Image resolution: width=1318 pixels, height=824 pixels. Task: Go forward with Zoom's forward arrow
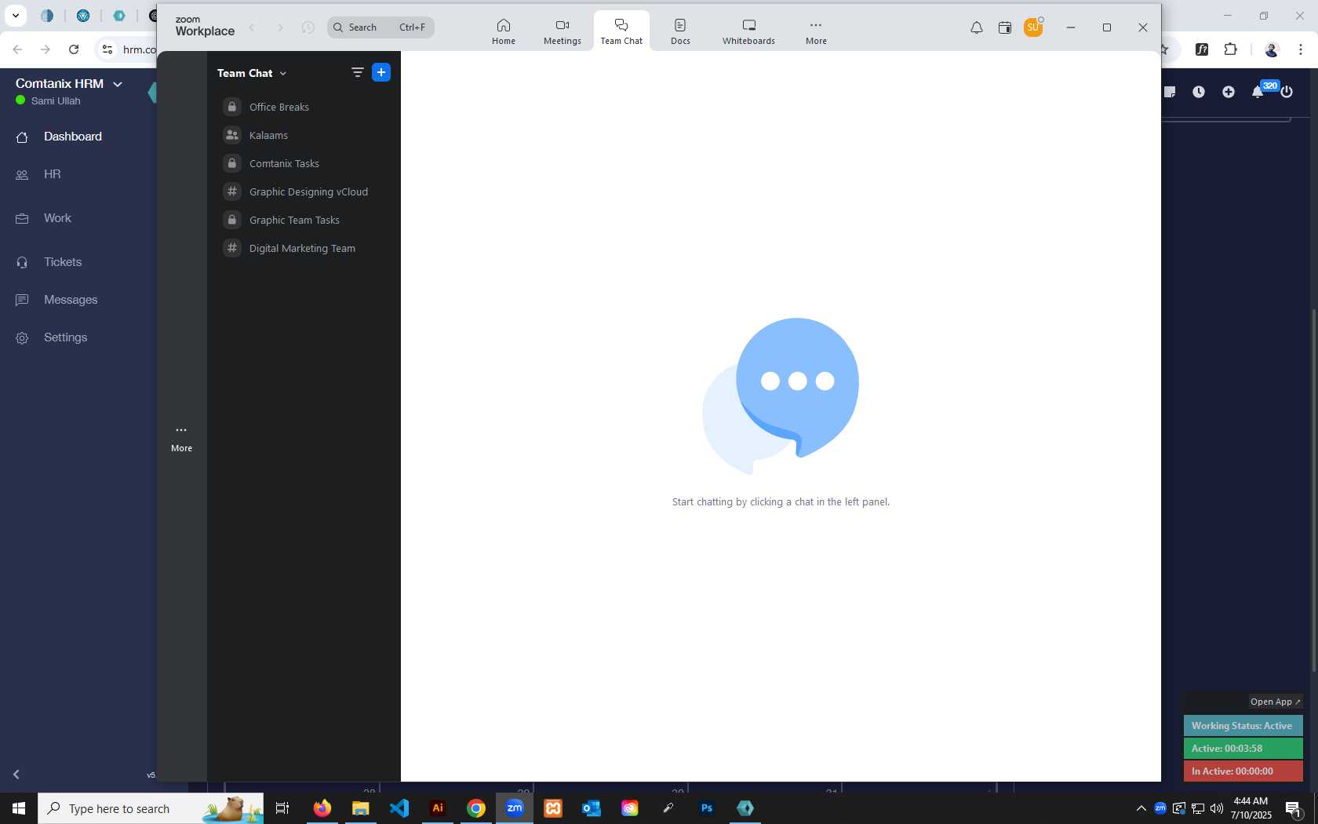click(280, 27)
